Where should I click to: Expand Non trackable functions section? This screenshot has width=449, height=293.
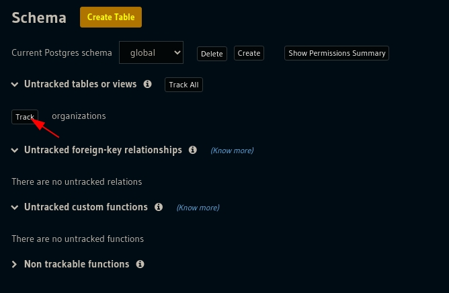14,264
